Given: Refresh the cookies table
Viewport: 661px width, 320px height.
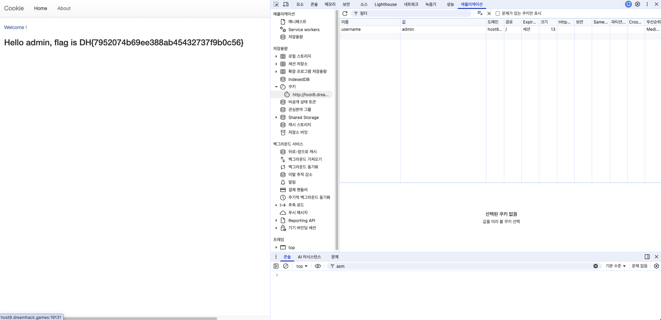Looking at the screenshot, I should 345,13.
